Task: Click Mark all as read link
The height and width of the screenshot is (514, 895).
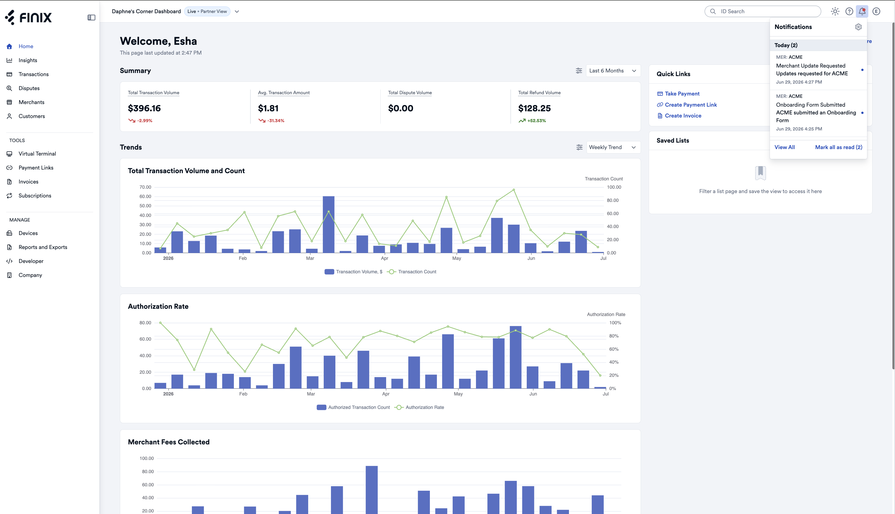Action: coord(839,147)
